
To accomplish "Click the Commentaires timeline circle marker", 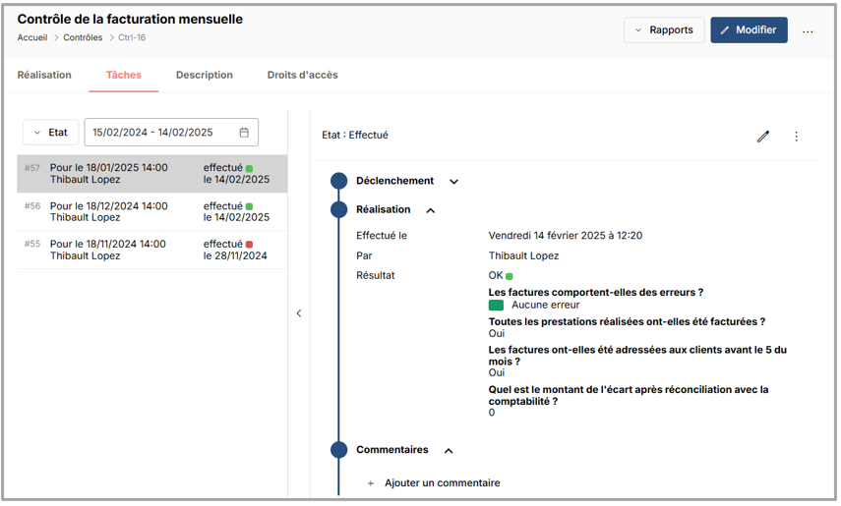I will coord(339,450).
